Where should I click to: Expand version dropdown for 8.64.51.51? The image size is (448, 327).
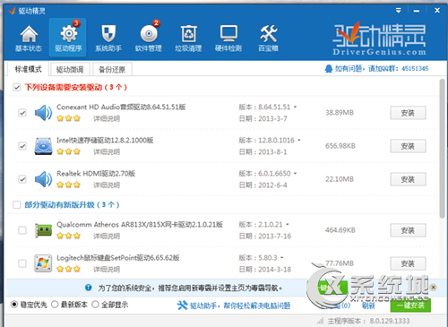[x=295, y=107]
